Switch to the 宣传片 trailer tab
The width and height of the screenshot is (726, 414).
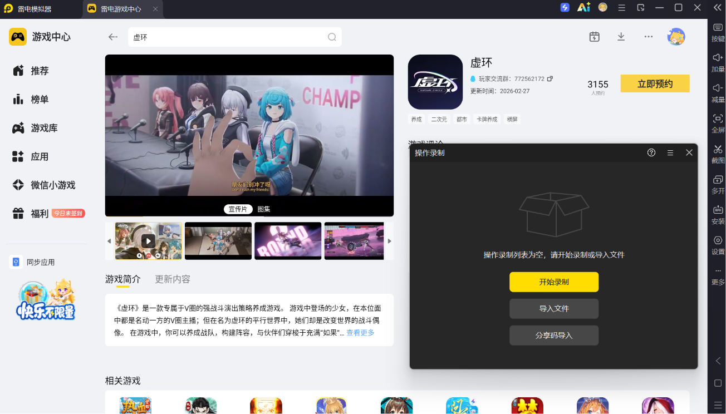pos(238,209)
